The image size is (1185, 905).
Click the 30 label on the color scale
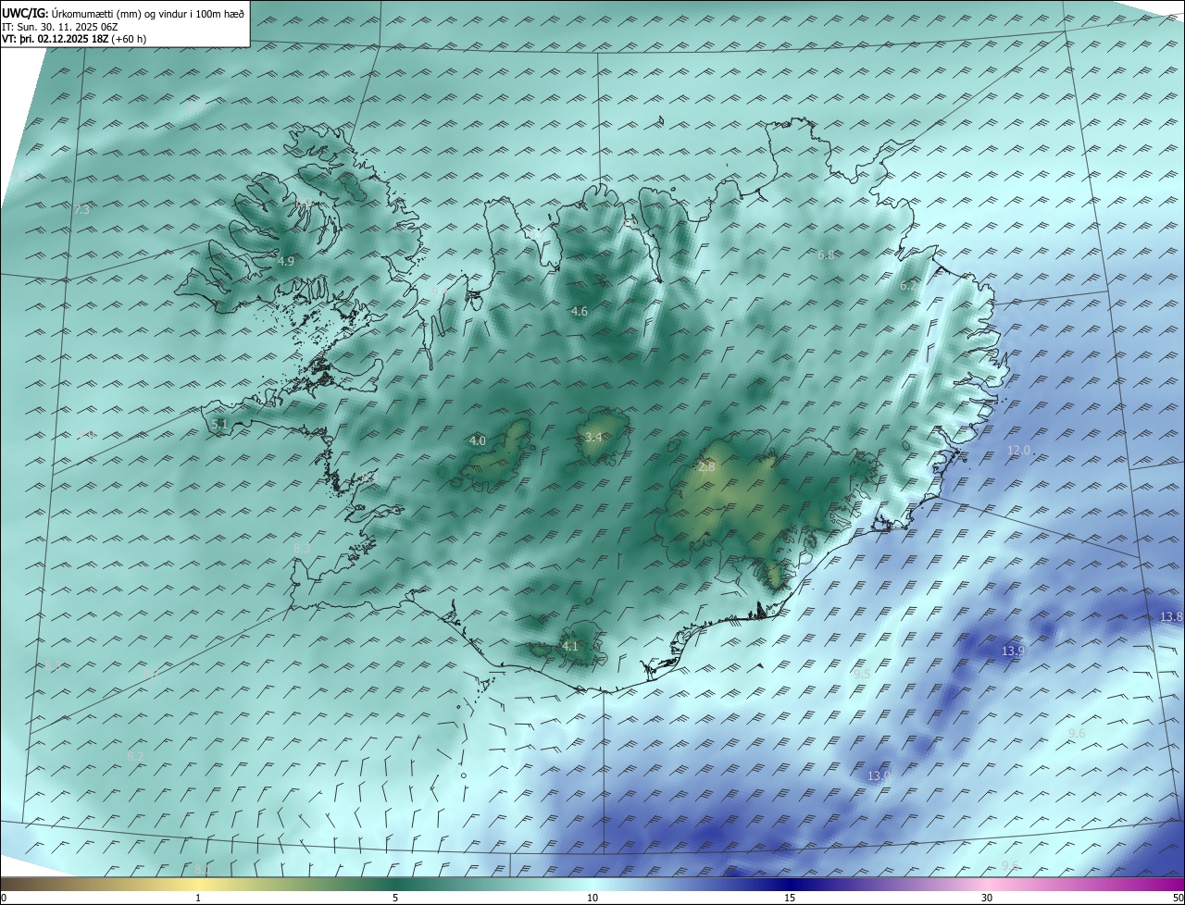pos(987,899)
